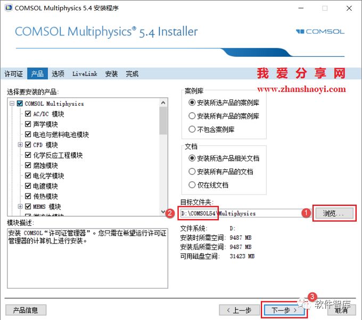Click the product list scroll up arrow
Viewport: 362px width, 320px height.
point(163,103)
